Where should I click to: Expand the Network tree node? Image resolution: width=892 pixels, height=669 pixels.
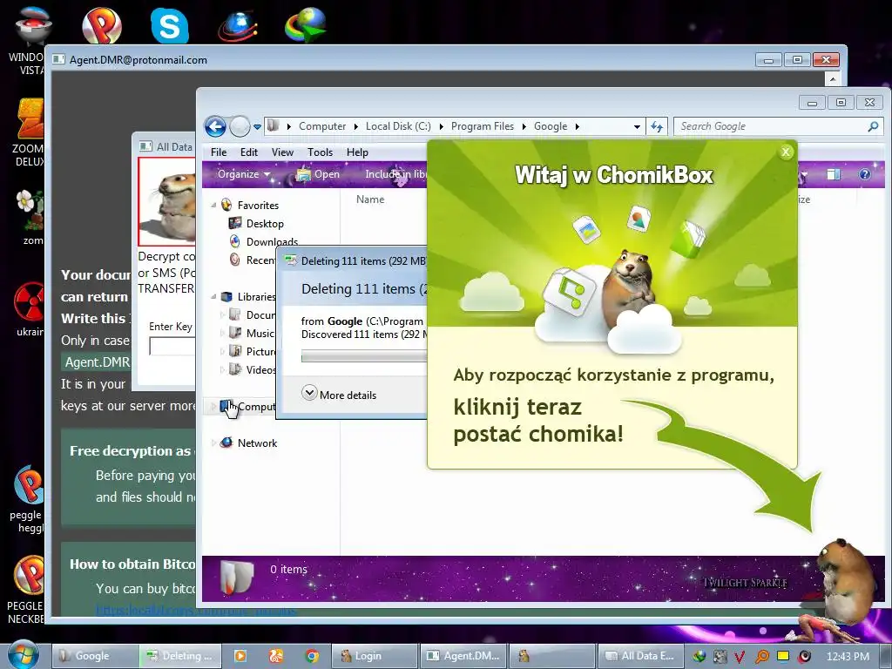pyautogui.click(x=214, y=443)
